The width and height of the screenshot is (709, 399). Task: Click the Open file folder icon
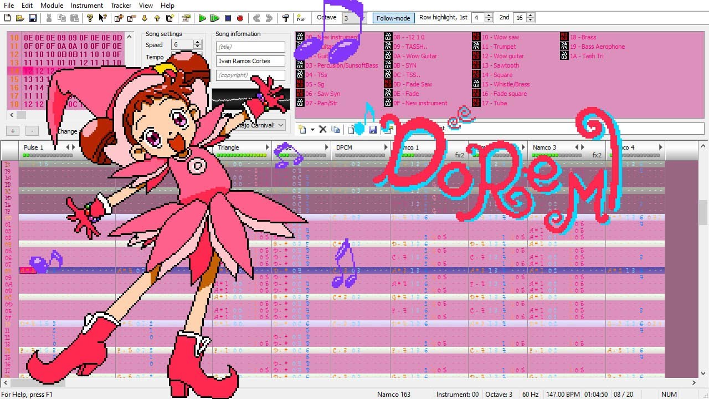tap(20, 18)
